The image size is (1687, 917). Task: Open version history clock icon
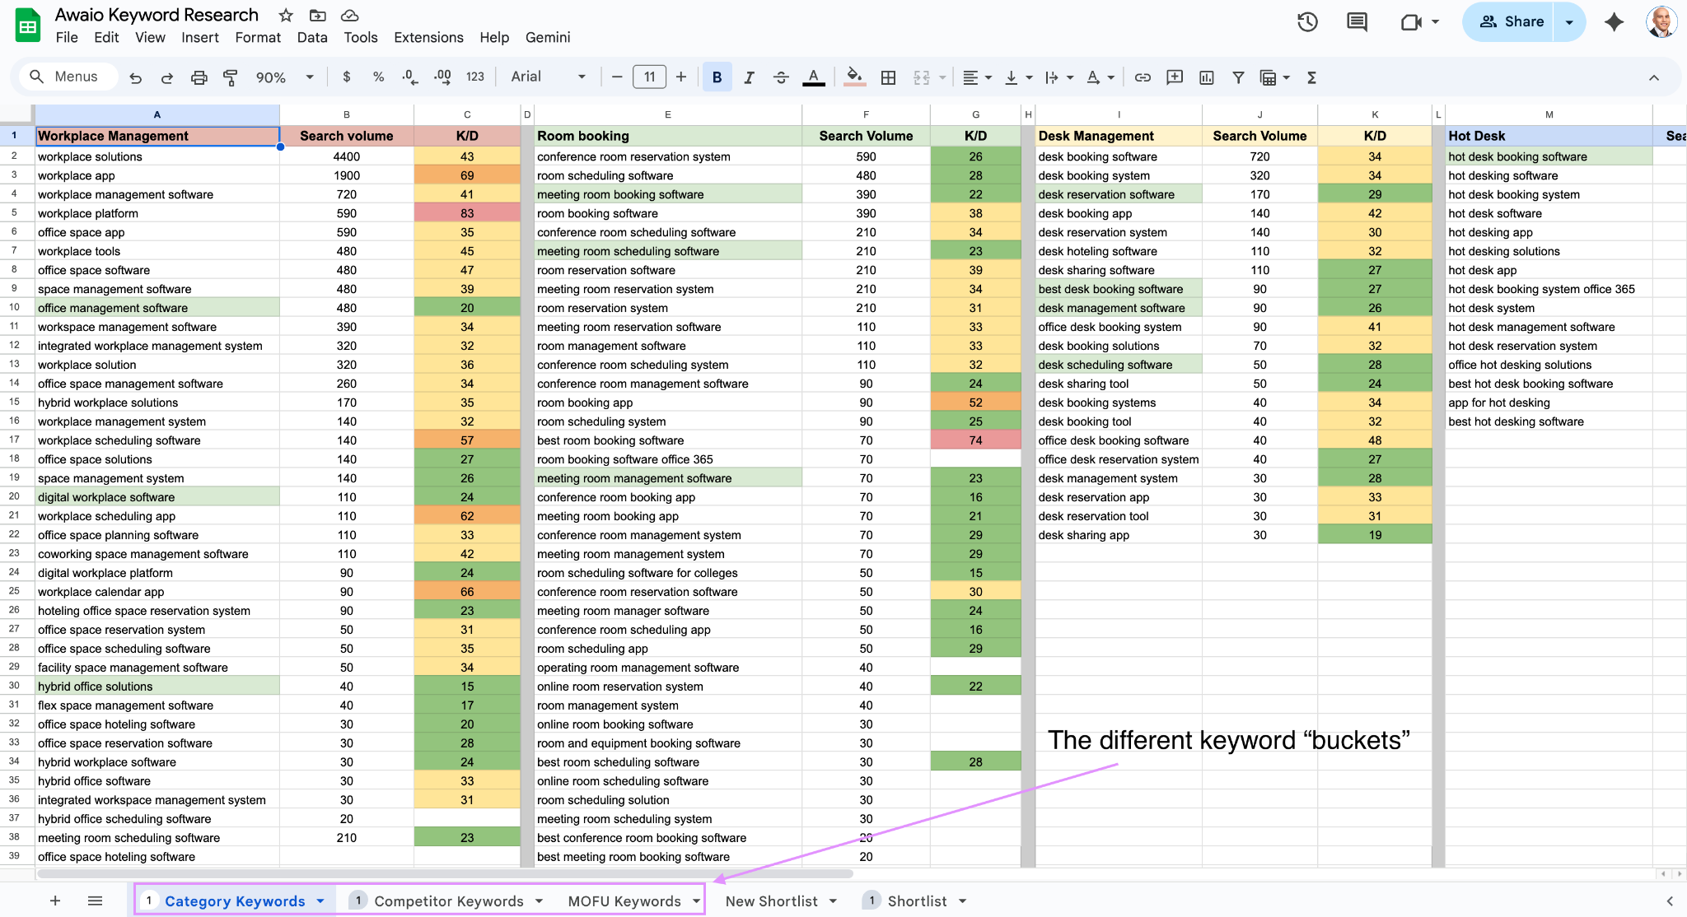[1307, 22]
